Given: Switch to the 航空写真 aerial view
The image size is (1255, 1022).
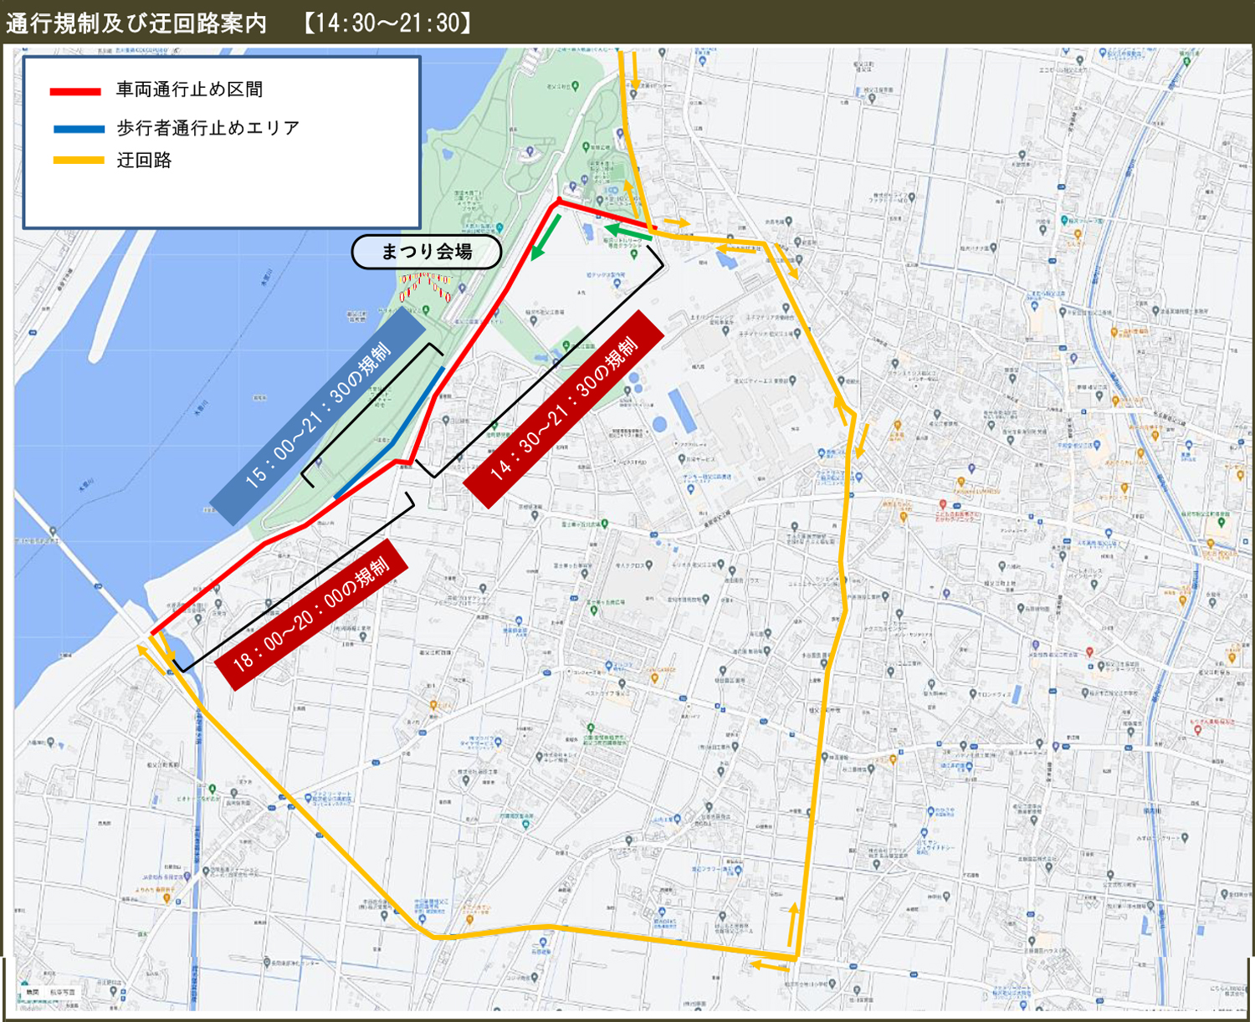Looking at the screenshot, I should (63, 992).
